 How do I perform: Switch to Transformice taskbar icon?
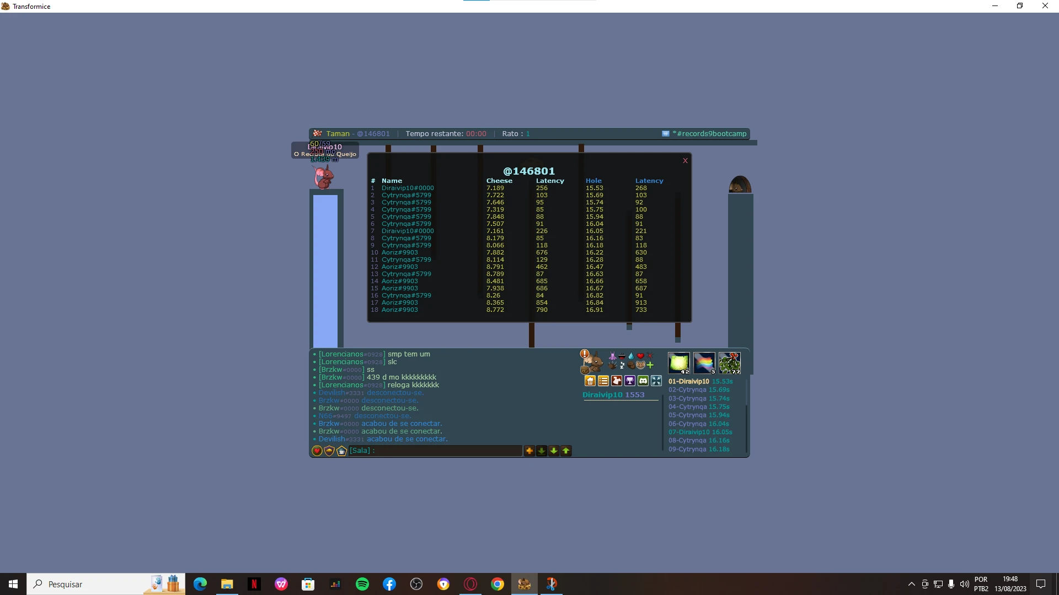(524, 584)
